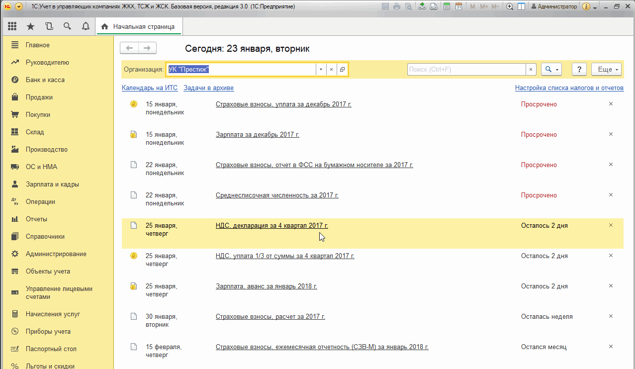Viewport: 635px width, 369px height.
Task: Clear the Организация field with x
Action: [x=332, y=70]
